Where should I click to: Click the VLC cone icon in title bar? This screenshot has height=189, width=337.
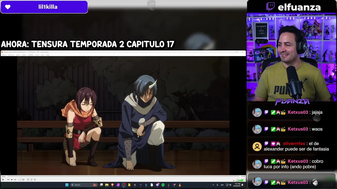point(2,52)
